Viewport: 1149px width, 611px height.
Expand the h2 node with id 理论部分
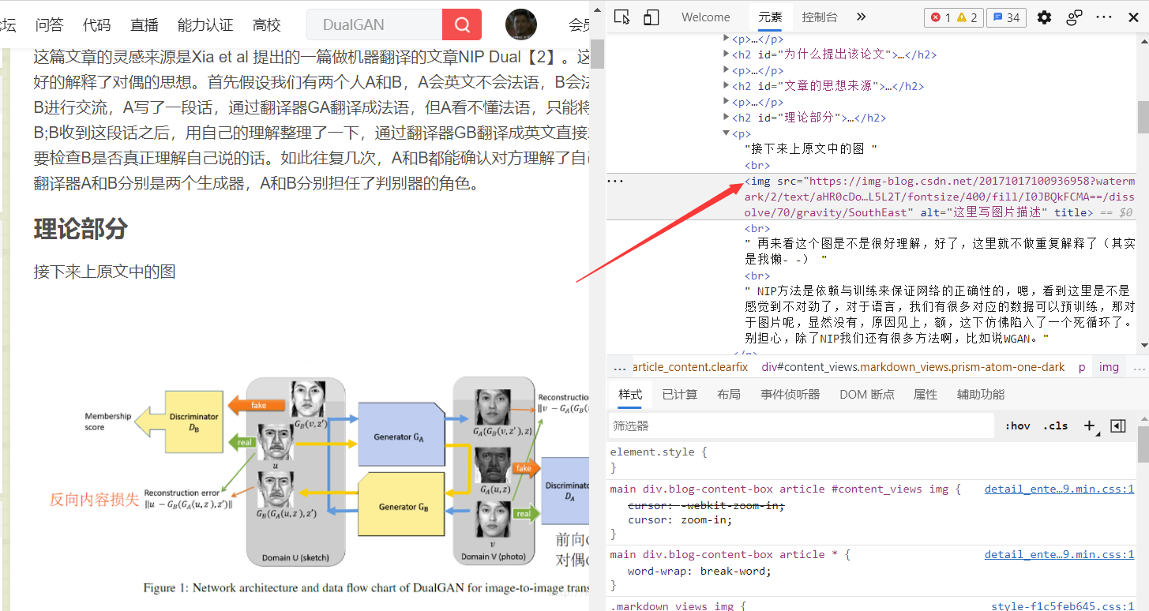click(726, 117)
